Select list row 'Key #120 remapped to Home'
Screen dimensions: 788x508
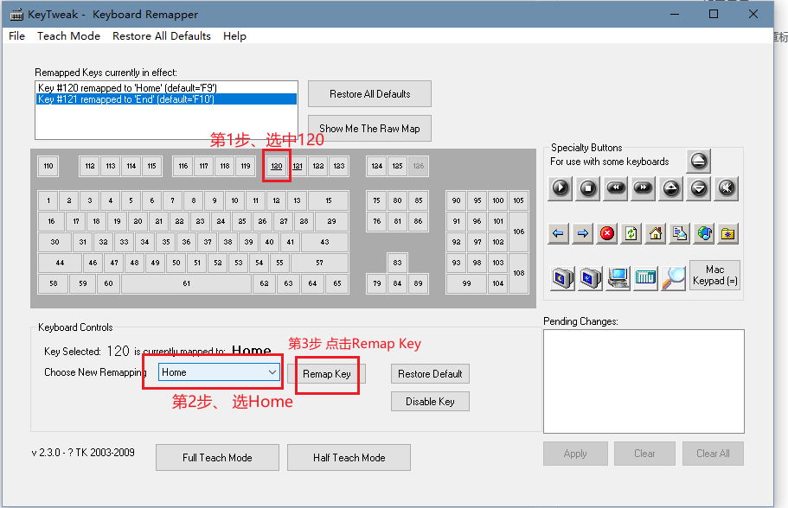pos(166,88)
